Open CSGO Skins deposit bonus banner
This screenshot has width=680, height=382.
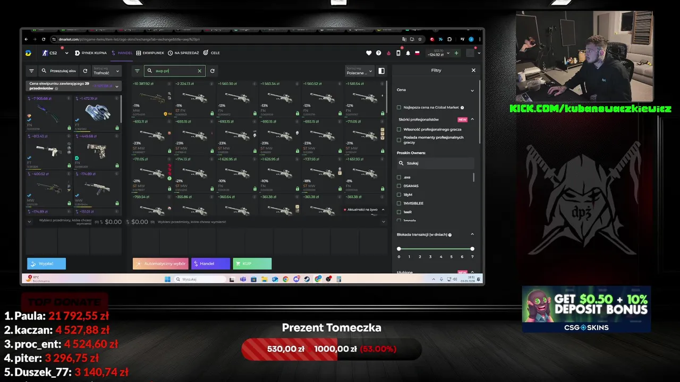(x=586, y=309)
